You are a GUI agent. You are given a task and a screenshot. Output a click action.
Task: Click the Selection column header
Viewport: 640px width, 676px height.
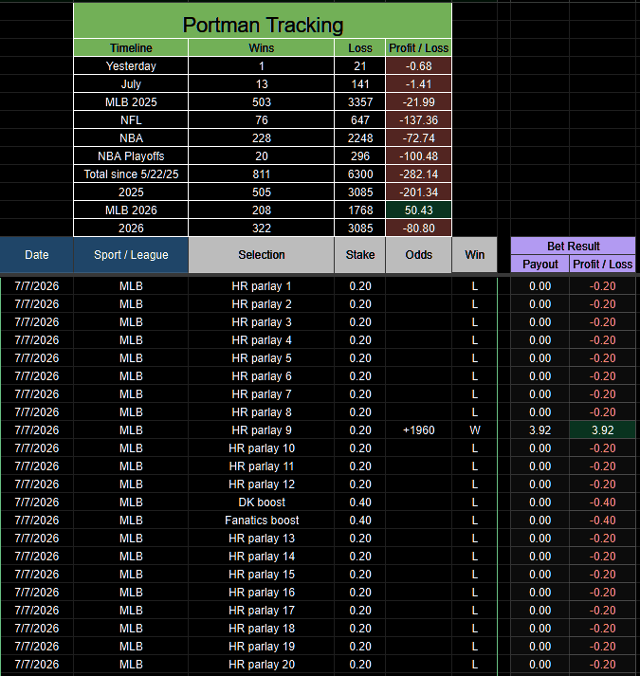pos(262,255)
